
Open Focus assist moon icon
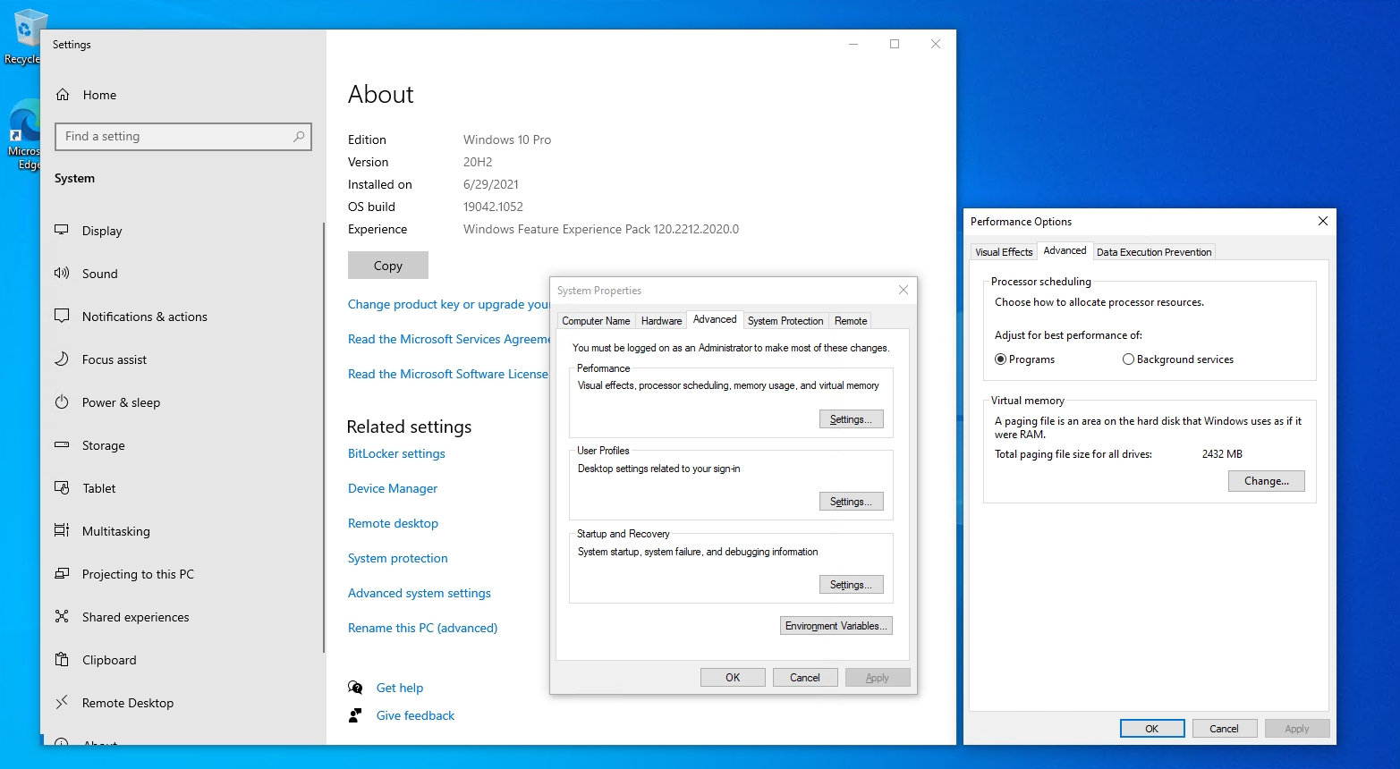[x=62, y=359]
